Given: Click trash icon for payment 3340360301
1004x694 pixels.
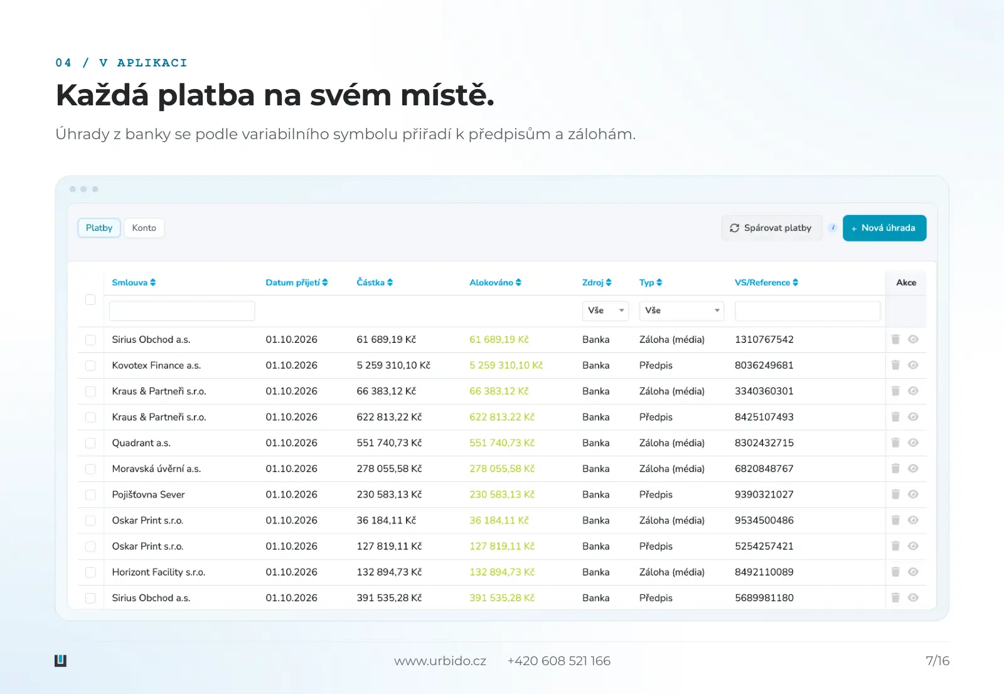Looking at the screenshot, I should coord(895,391).
